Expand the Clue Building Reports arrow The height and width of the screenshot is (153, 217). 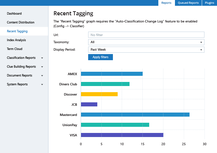pyautogui.click(x=42, y=67)
